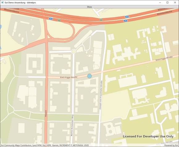
Task: Click the Joseph-von-Fraunhofer-Straße street label
Action: pos(101,95)
